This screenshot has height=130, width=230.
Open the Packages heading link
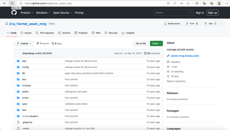173,111
